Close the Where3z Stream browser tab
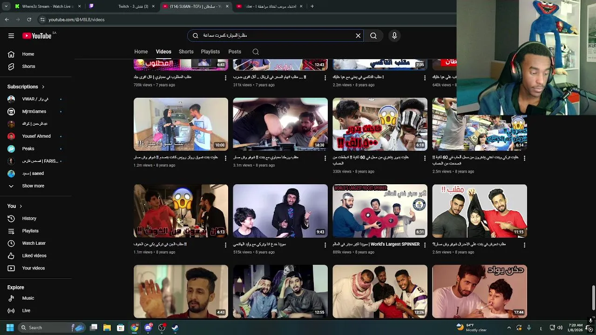Viewport: 596px width, 335px height. (80, 7)
